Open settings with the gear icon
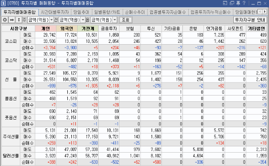Viewport: 269px width, 166px height. click(x=5, y=20)
